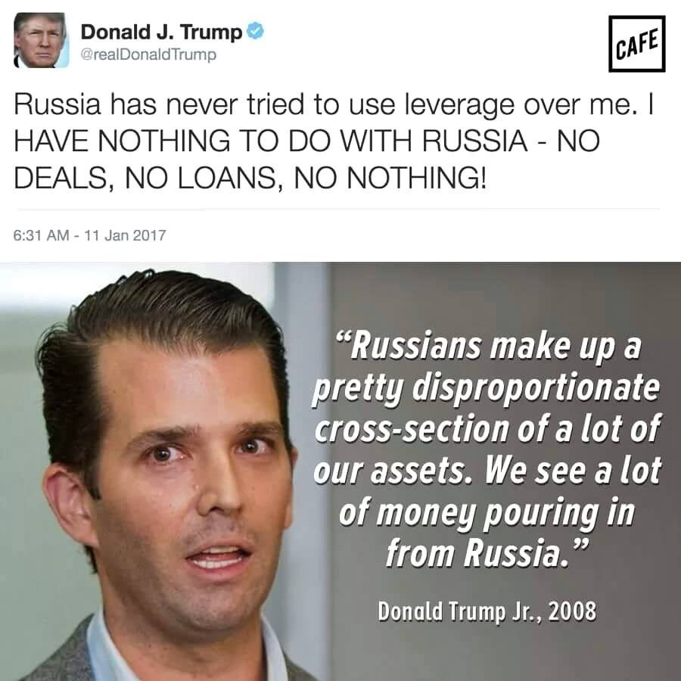
Task: Click the Donald J. Trump display name
Action: point(161,32)
